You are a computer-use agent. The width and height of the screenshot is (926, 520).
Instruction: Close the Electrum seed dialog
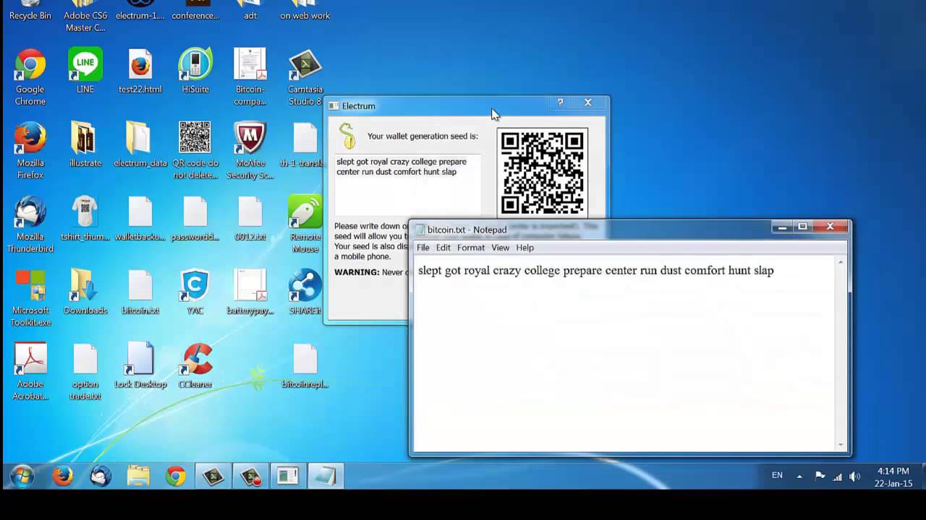pos(588,103)
